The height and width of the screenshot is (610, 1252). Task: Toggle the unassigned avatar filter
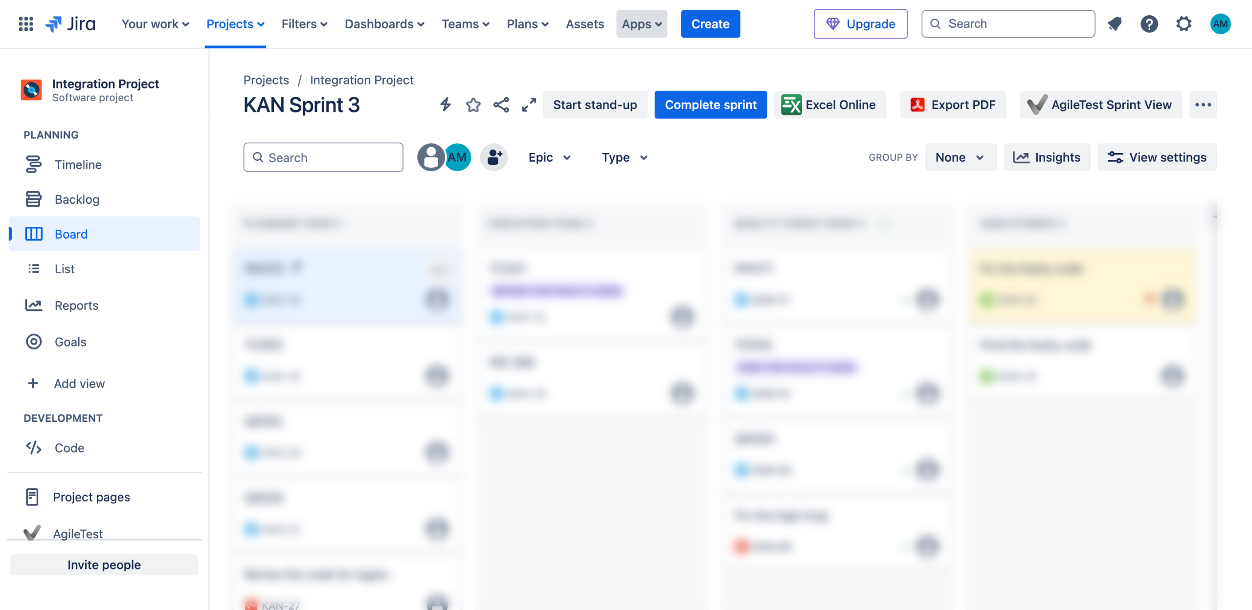click(x=430, y=157)
